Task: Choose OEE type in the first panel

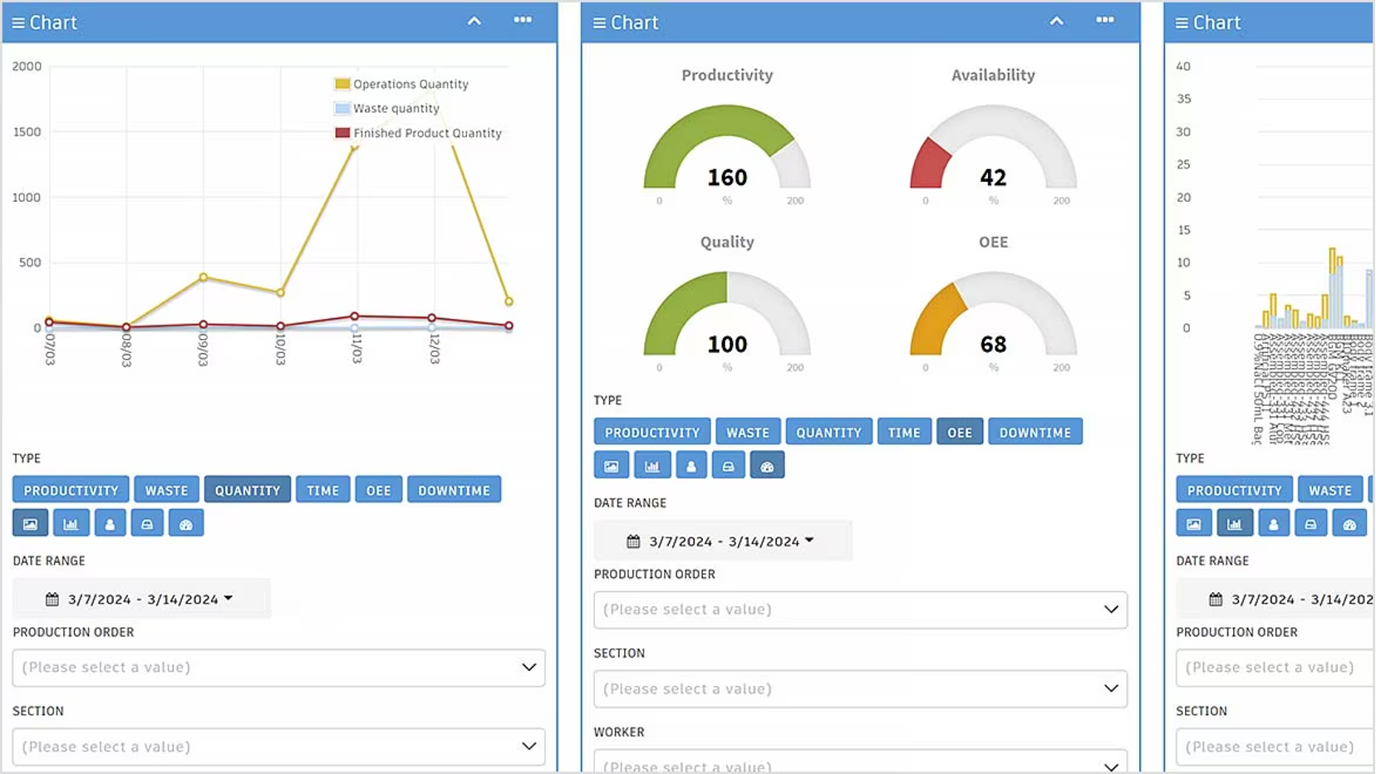Action: pyautogui.click(x=379, y=490)
